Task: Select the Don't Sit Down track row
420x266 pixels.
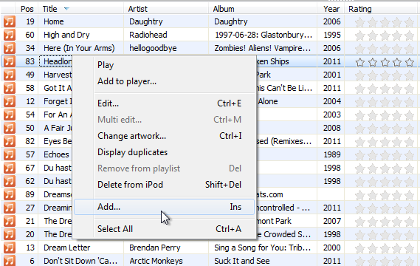Action: (210, 261)
